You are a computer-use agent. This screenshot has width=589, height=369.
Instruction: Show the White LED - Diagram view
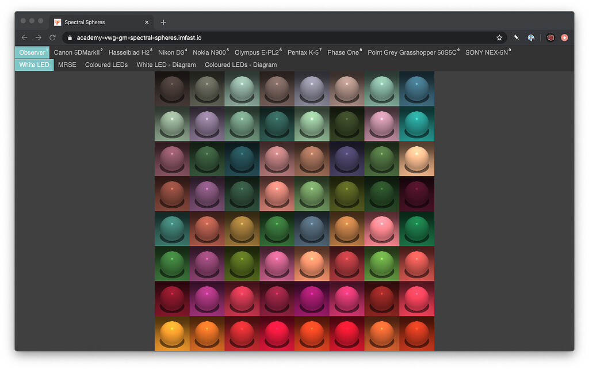(166, 64)
